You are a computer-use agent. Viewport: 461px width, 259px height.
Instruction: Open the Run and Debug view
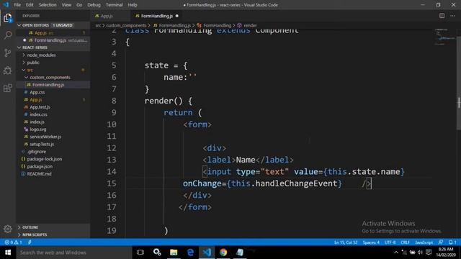8,71
